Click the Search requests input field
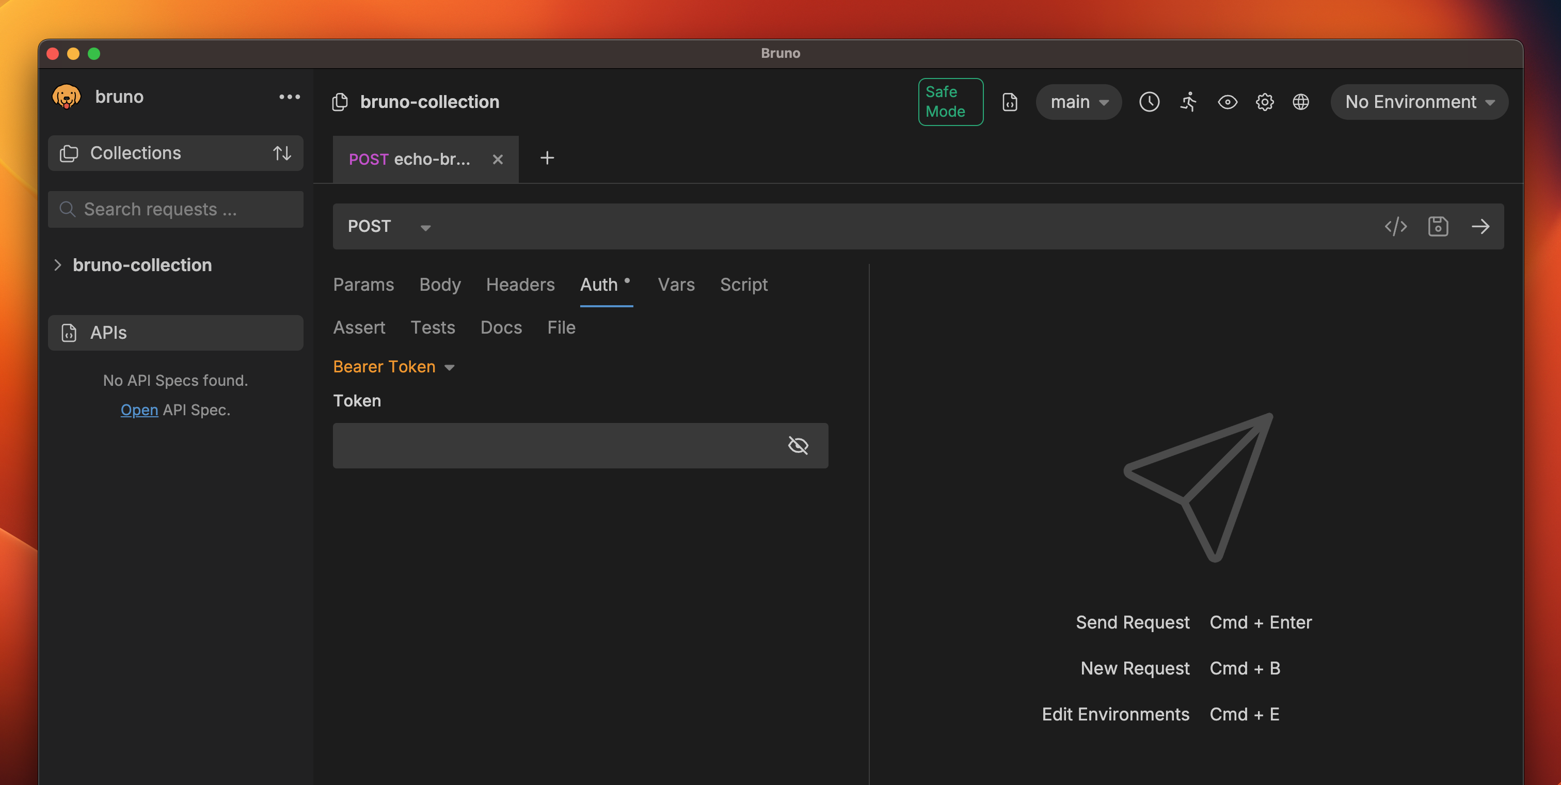 coord(176,209)
